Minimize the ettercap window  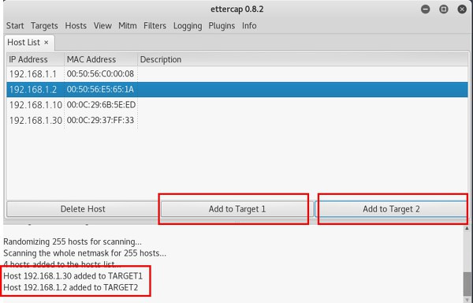(426, 9)
